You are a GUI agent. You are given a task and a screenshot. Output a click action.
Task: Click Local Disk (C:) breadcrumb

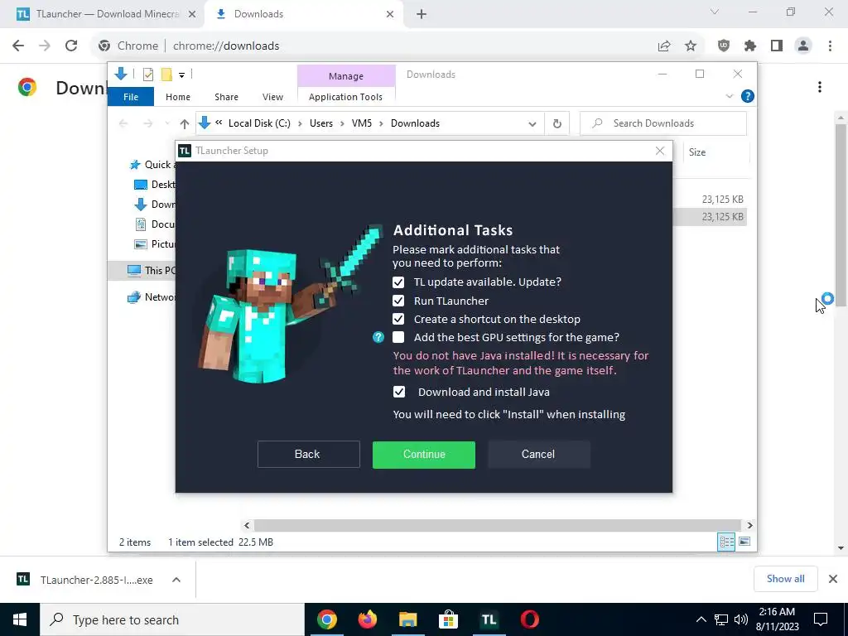259,123
